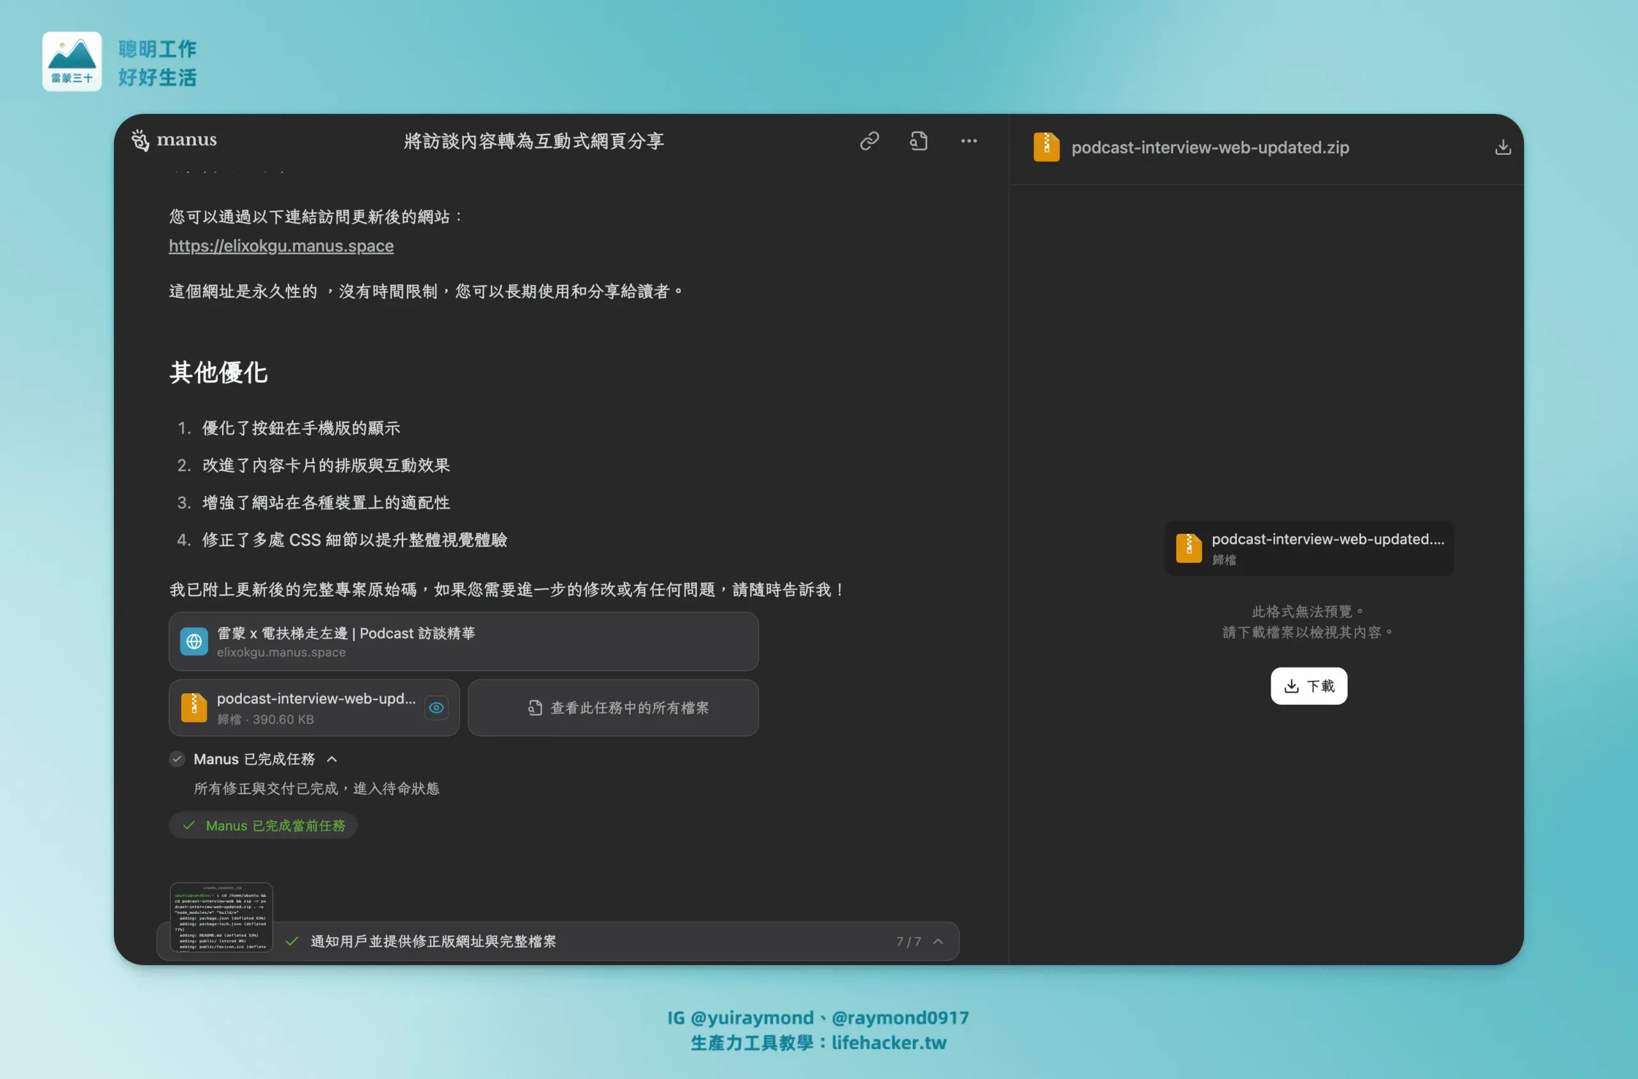Open https://elixokgu.manus.space link
Viewport: 1638px width, 1079px height.
tap(282, 246)
